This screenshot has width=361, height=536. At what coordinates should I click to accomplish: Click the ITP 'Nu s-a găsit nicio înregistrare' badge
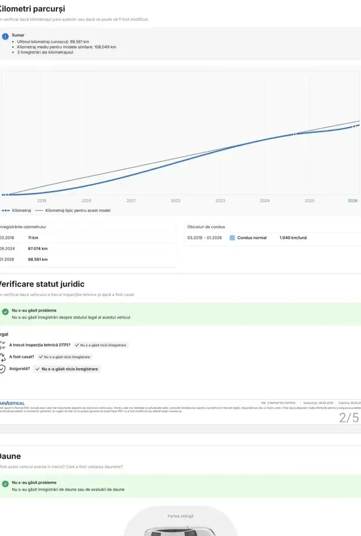tap(100, 345)
